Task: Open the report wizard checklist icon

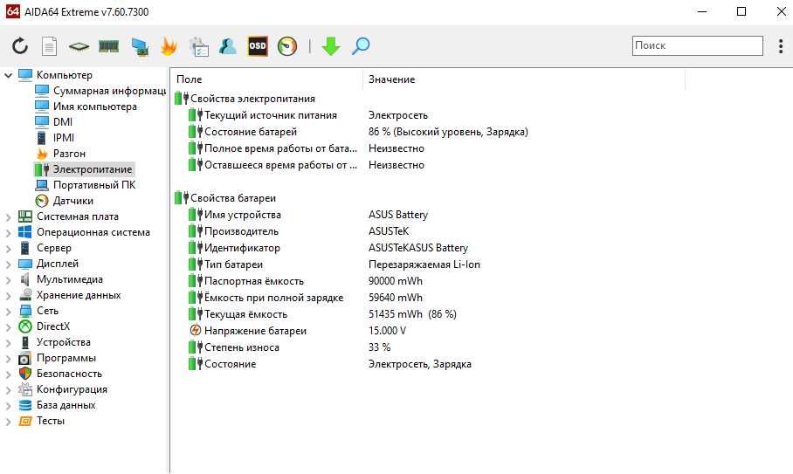Action: tap(199, 46)
